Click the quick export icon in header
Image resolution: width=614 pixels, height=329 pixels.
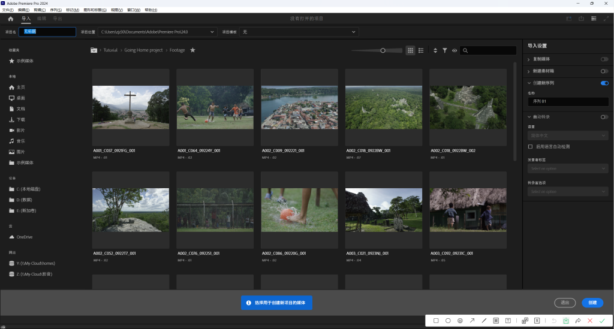pos(581,19)
